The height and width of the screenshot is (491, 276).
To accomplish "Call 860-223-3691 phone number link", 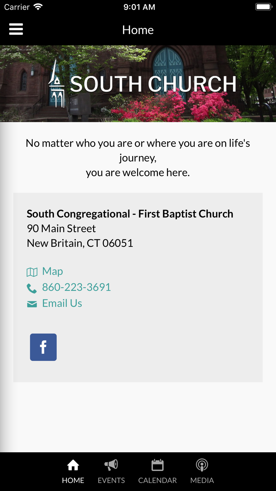I will (x=76, y=287).
